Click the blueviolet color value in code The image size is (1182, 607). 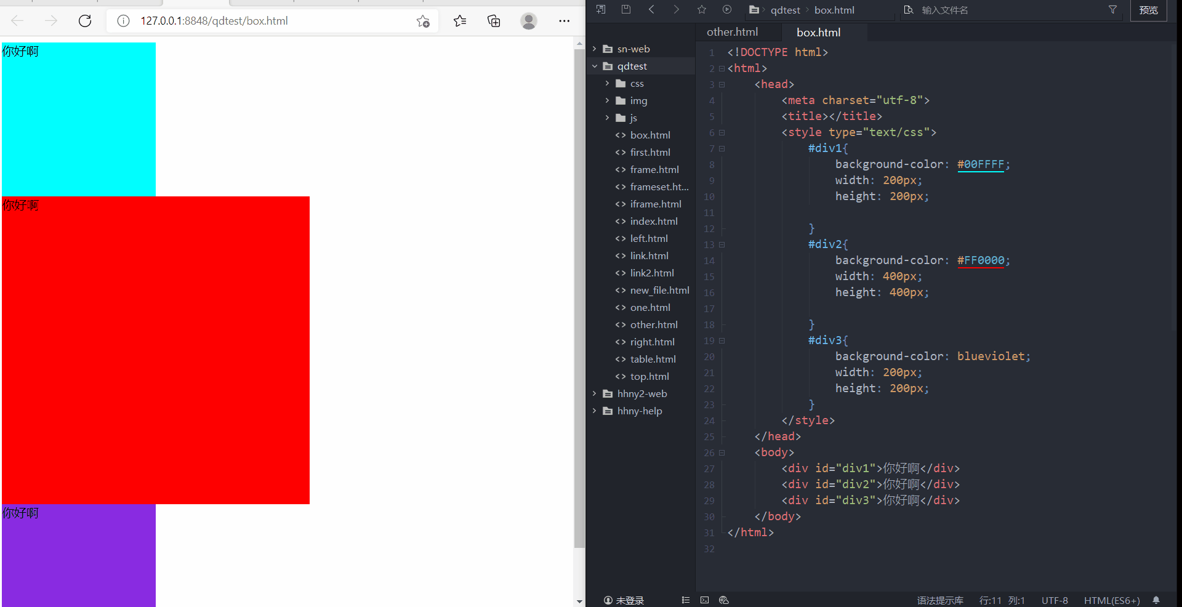click(991, 356)
